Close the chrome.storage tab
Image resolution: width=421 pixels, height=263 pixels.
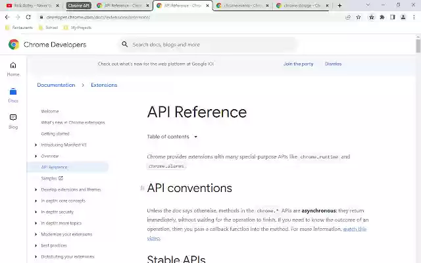click(327, 5)
